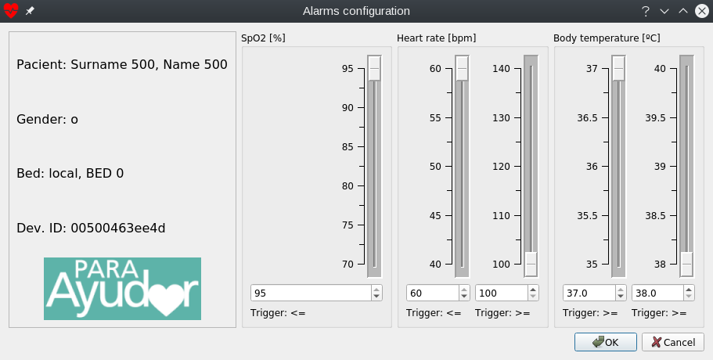Decrease the 100 bpm threshold down arrow
This screenshot has height=360, width=713.
pyautogui.click(x=533, y=297)
